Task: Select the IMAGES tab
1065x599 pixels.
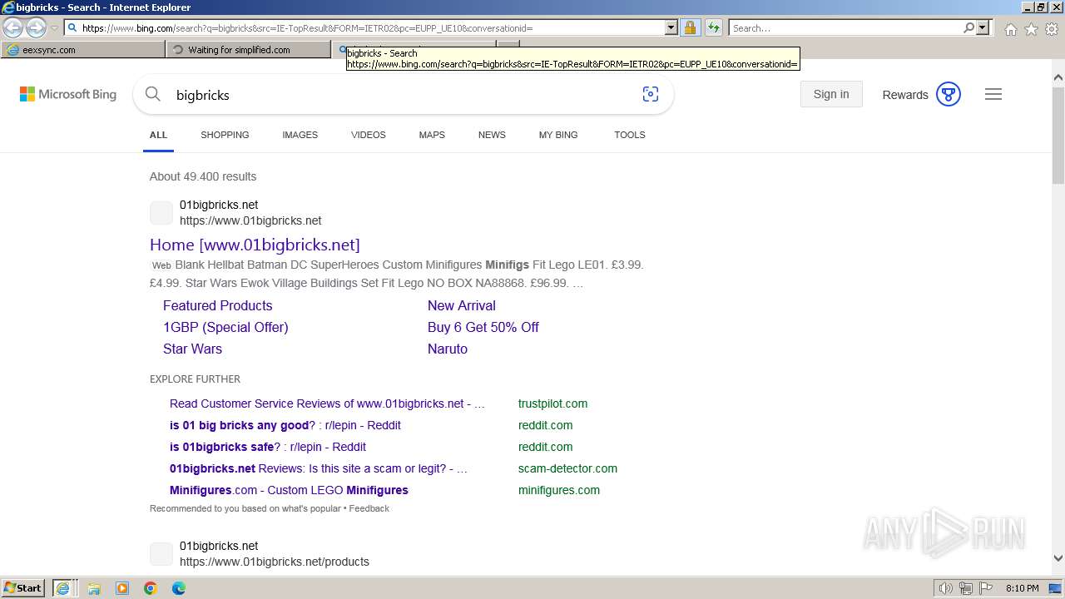Action: pyautogui.click(x=300, y=135)
